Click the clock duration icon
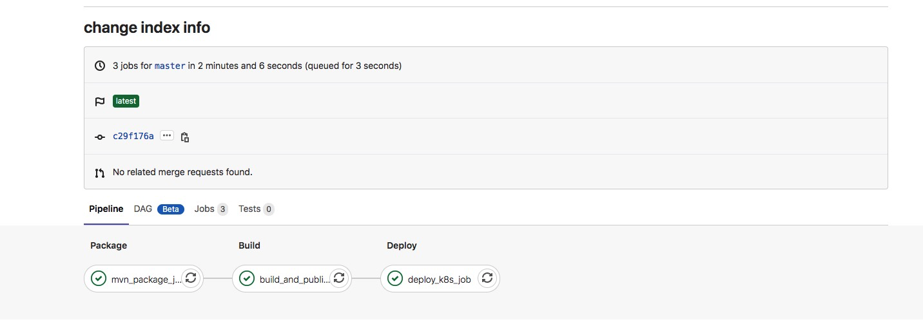The width and height of the screenshot is (923, 324). [100, 66]
